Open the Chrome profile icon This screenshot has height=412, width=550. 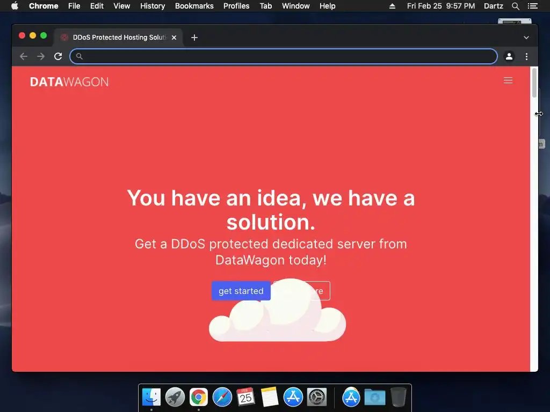[509, 56]
